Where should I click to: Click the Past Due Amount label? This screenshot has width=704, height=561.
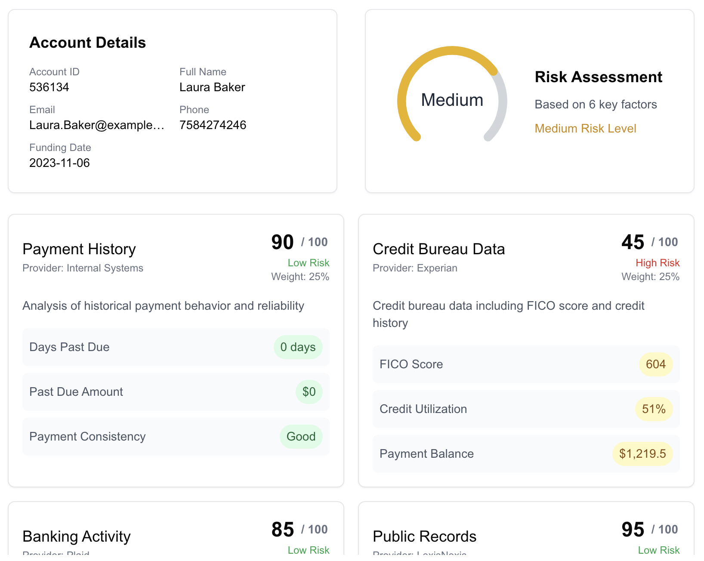pos(76,392)
